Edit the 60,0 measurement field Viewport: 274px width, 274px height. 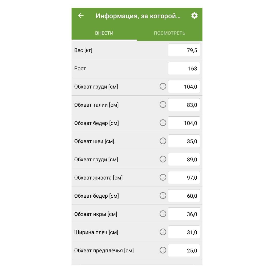pos(184,196)
